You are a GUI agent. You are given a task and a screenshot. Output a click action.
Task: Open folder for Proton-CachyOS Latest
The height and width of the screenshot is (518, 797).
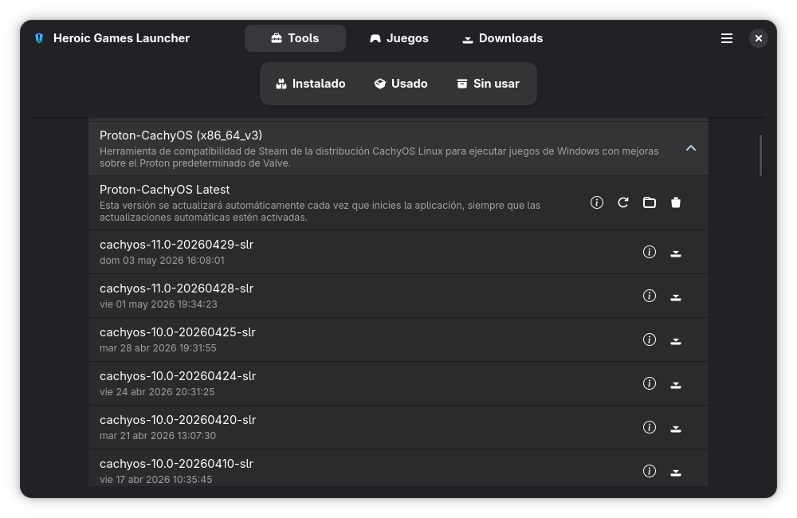point(649,203)
